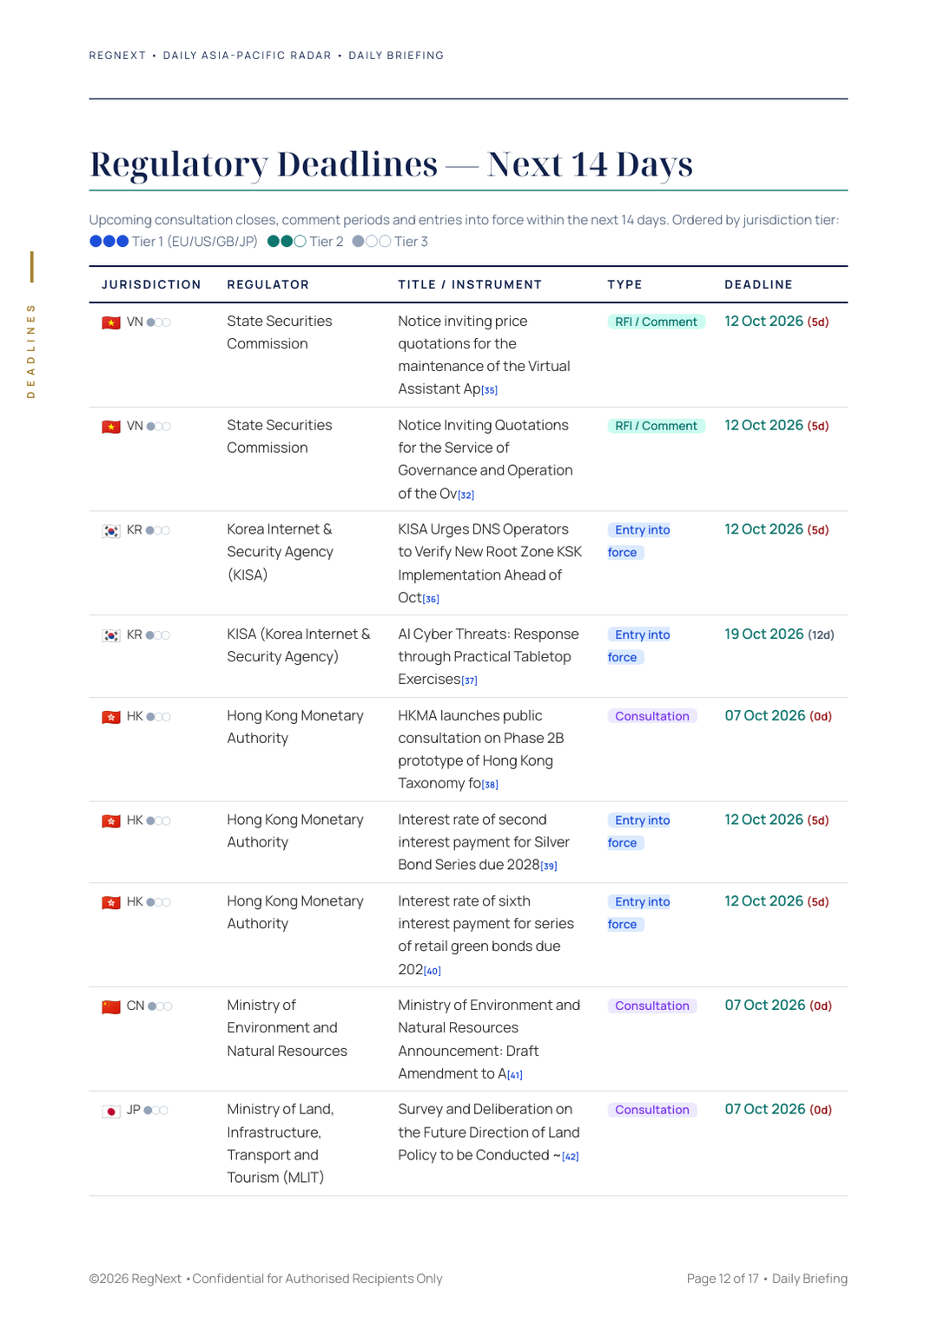Screen dimensions: 938x1328
Task: Click the 07 Oct 2026 deadline in the CN row
Action: [x=778, y=1006]
